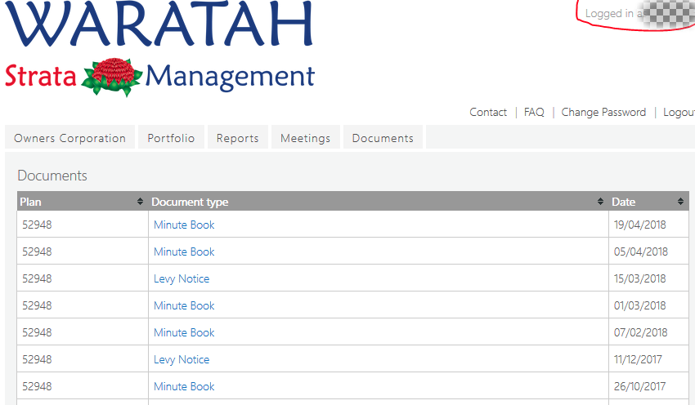Screen dimensions: 695x405
Task: Go to the Meetings tab
Action: point(306,138)
